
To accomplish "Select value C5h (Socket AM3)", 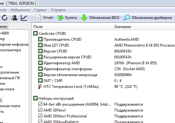I will (130, 69).
